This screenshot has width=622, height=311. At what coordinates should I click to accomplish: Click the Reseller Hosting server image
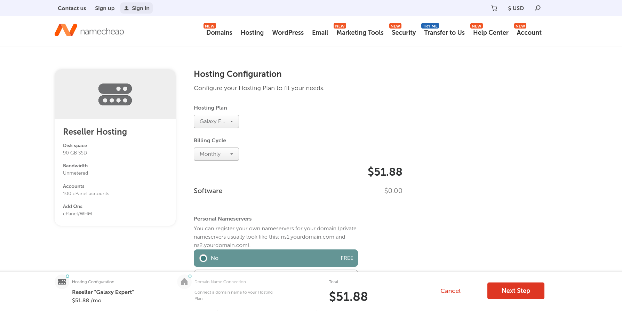click(x=115, y=94)
